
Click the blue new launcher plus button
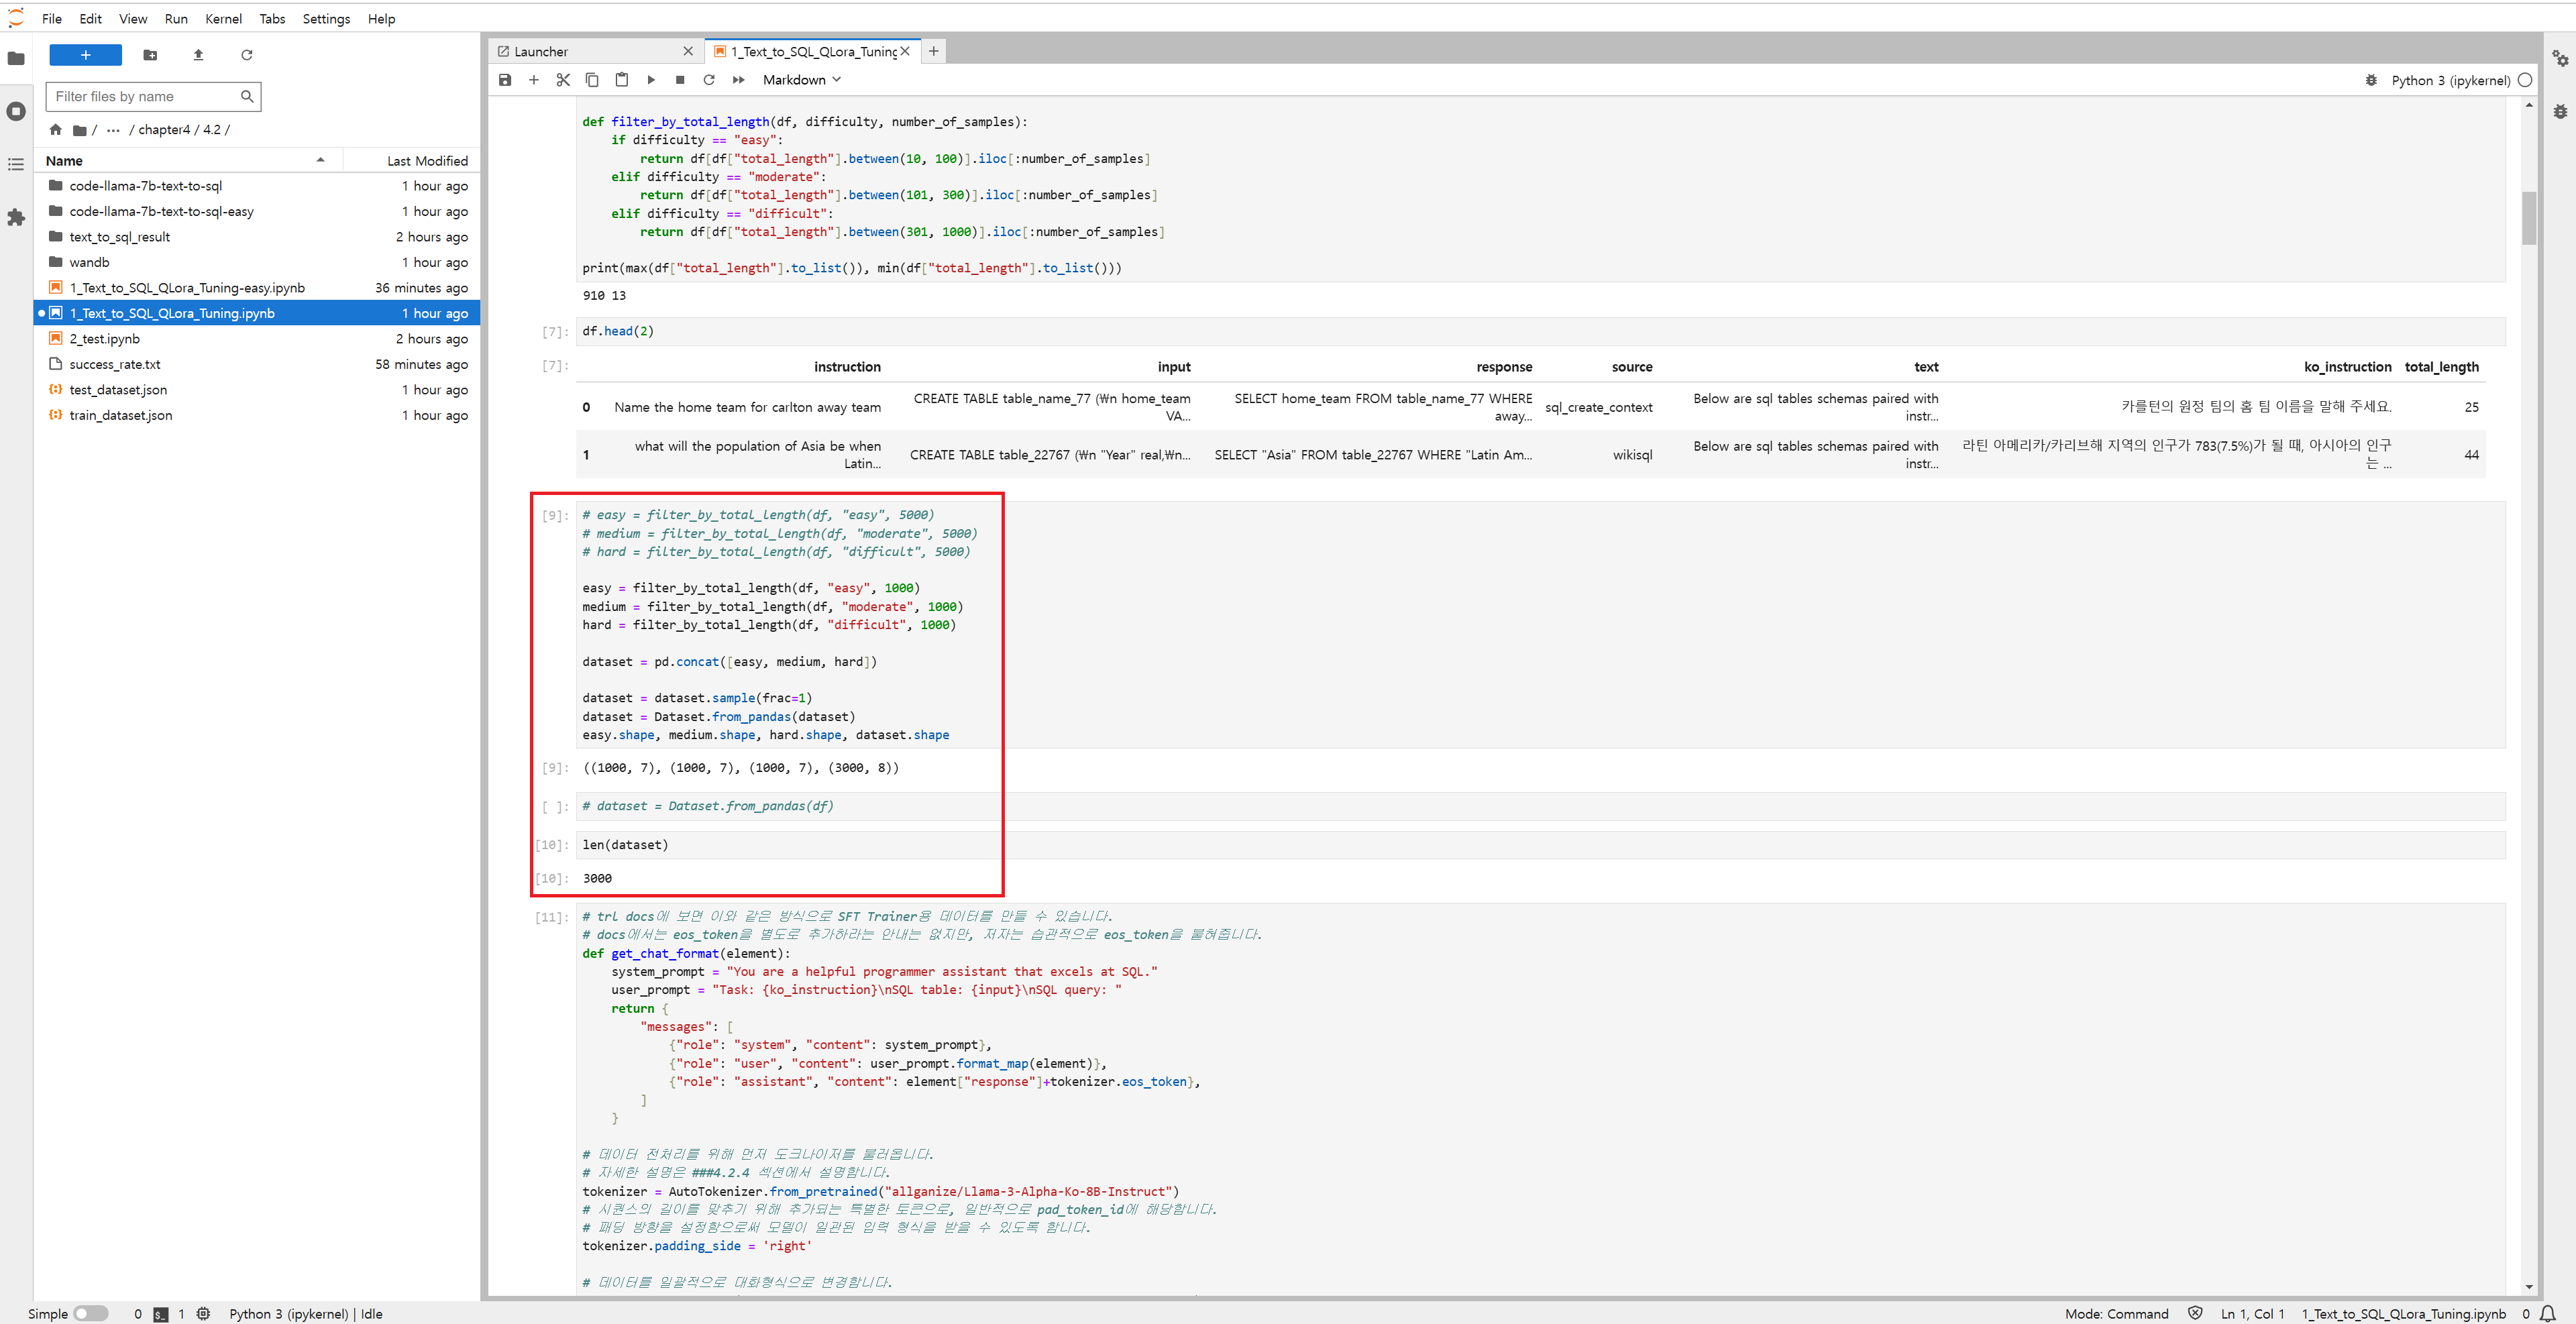point(86,55)
